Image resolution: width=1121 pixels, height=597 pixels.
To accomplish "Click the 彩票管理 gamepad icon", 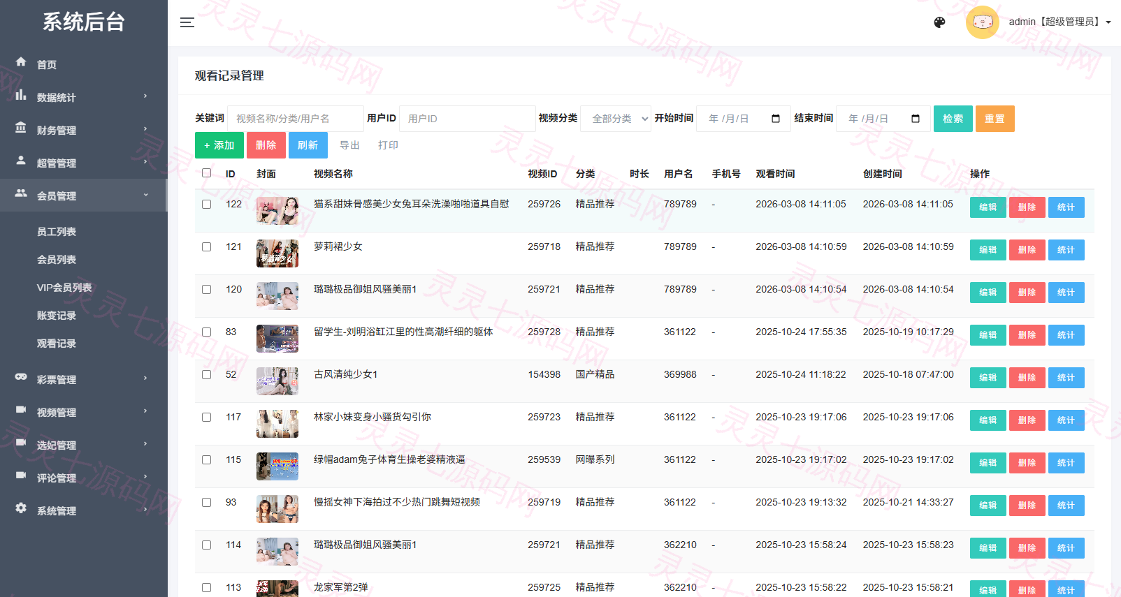I will click(x=21, y=376).
